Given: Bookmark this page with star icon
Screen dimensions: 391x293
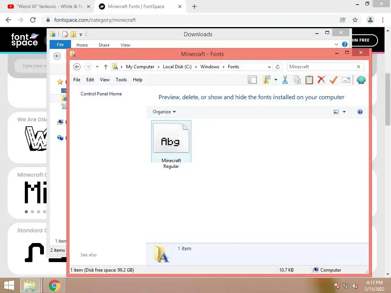Looking at the screenshot, I should coord(355,20).
